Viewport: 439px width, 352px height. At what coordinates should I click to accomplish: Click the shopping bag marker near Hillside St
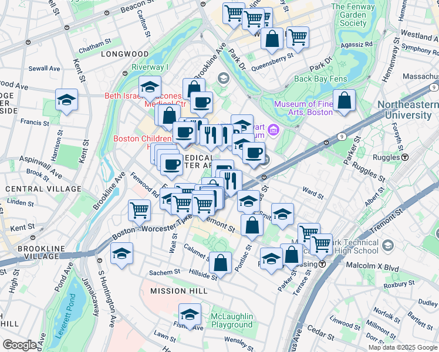220,265
